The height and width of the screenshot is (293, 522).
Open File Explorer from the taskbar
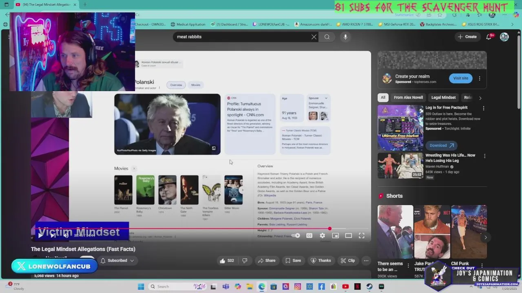click(x=250, y=286)
